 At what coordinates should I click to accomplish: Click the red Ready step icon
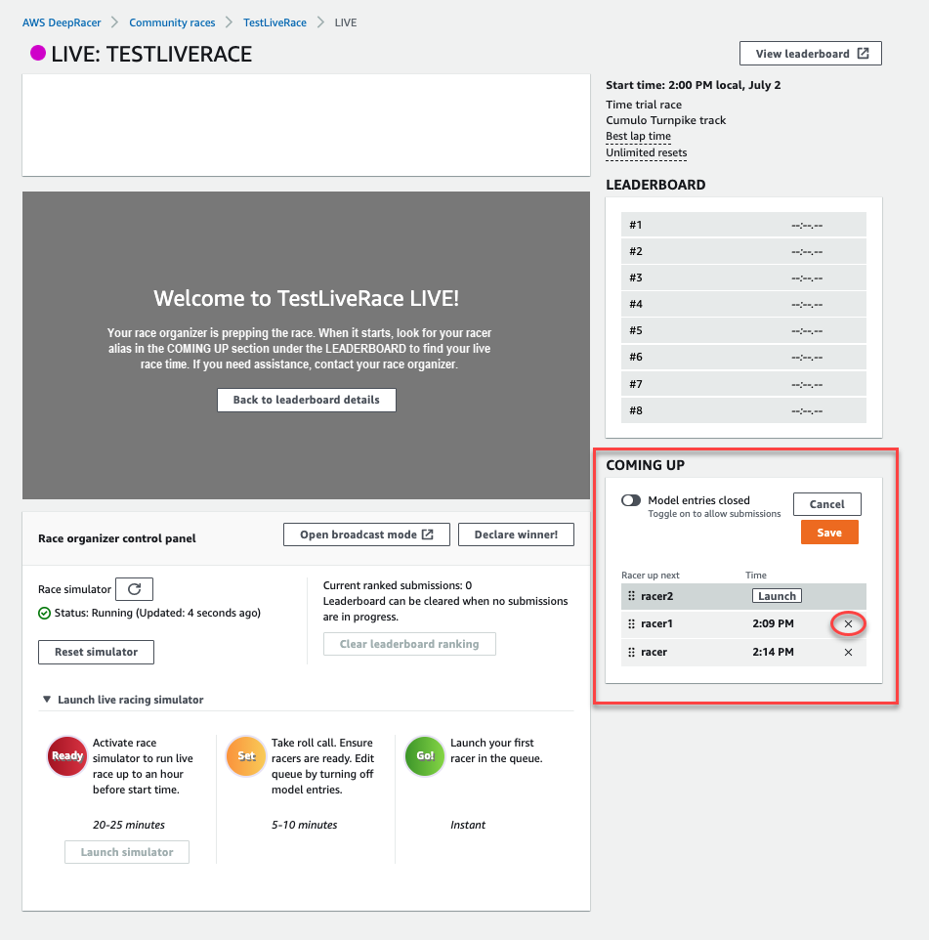click(x=67, y=756)
